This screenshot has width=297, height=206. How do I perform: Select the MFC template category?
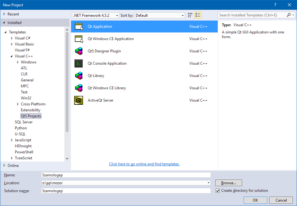[x=25, y=86]
